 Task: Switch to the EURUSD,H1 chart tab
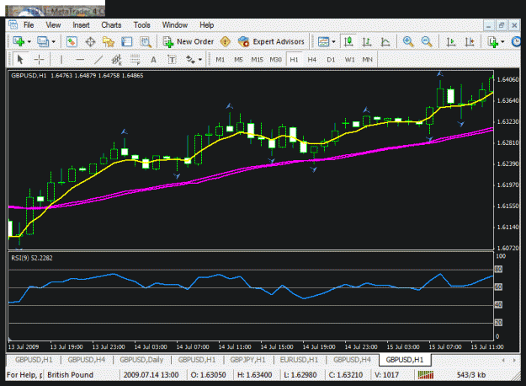pyautogui.click(x=299, y=360)
